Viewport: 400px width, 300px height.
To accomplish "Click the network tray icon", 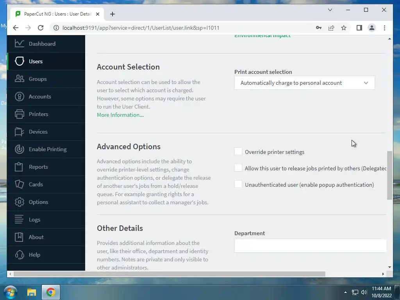I will click(355, 292).
